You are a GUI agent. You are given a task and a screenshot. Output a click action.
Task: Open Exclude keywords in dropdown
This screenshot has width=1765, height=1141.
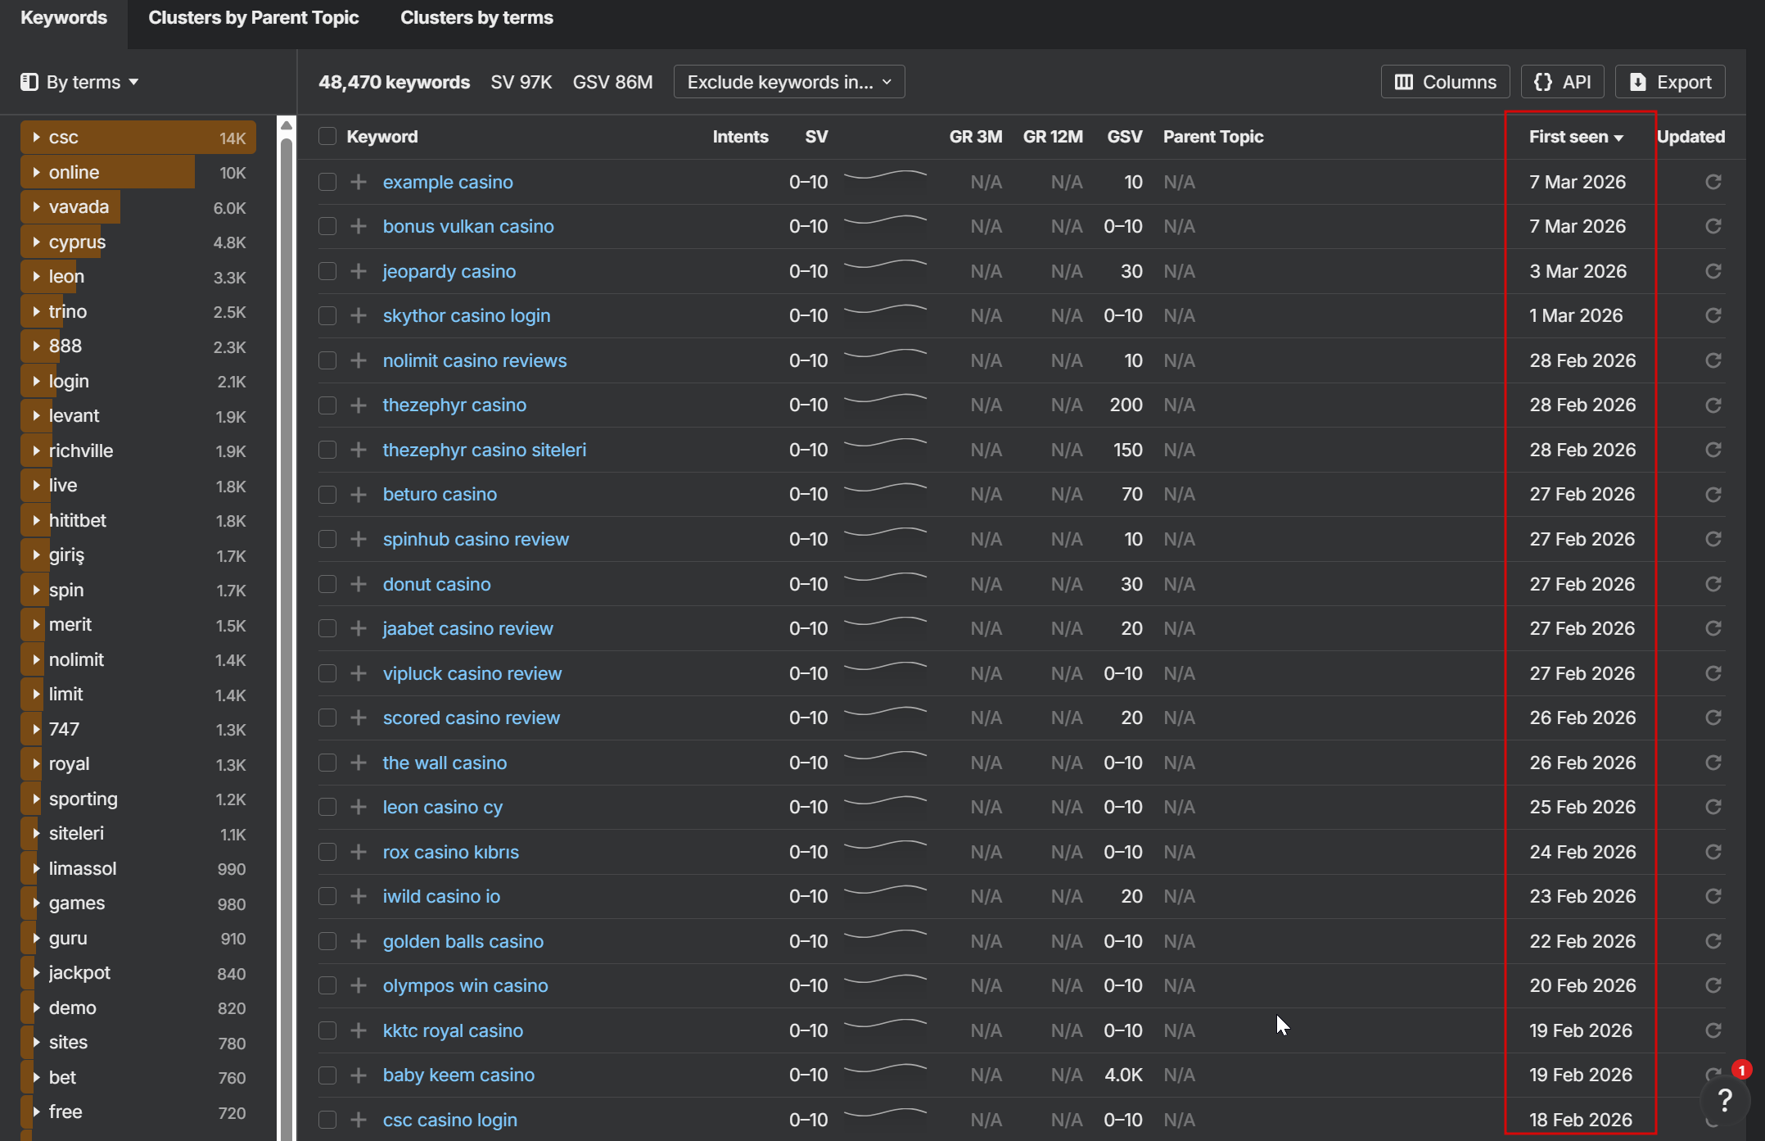pos(788,82)
